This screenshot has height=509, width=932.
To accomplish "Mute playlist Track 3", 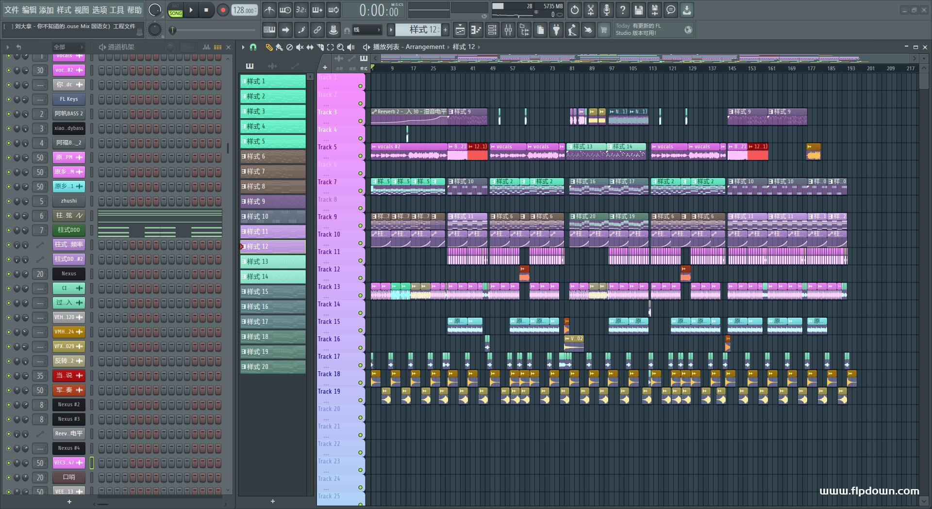I will 360,121.
